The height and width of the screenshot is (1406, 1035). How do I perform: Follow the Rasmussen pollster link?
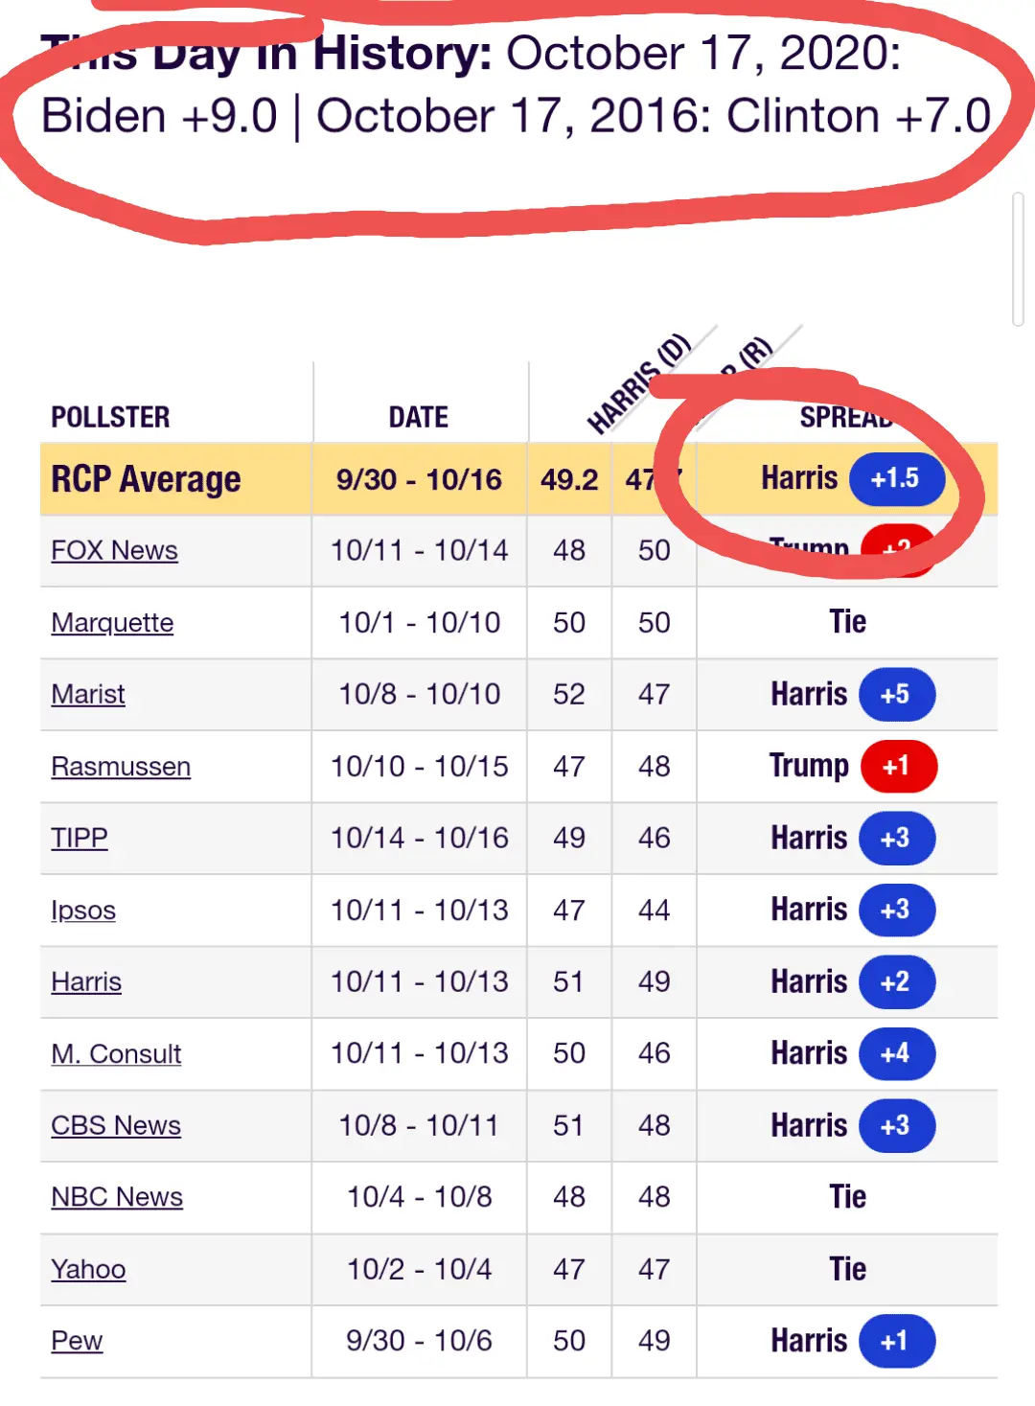click(121, 767)
